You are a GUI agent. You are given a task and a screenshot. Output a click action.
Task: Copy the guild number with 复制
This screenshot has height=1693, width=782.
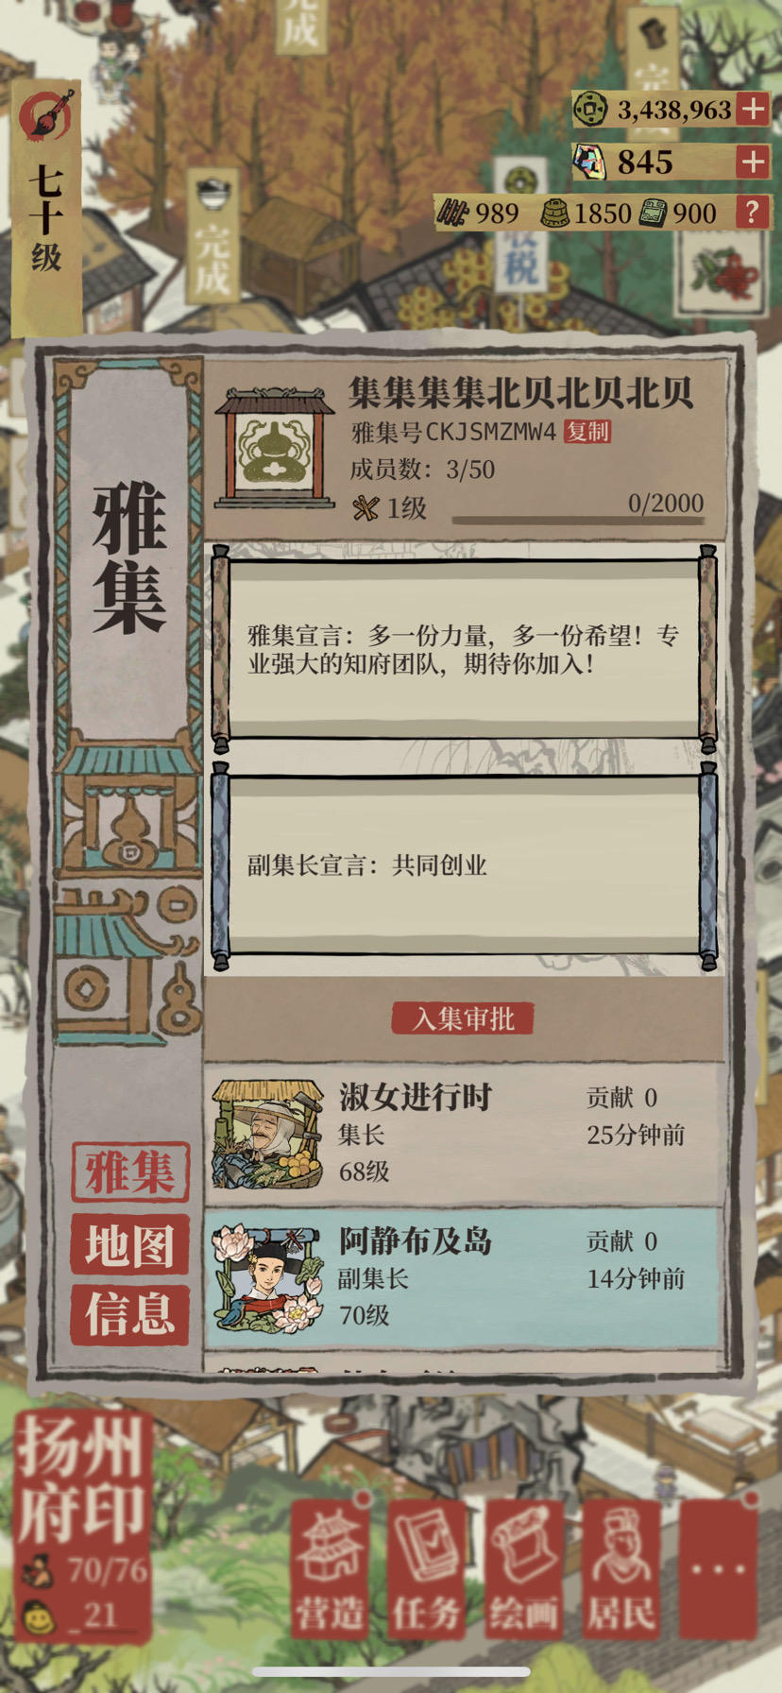point(587,432)
